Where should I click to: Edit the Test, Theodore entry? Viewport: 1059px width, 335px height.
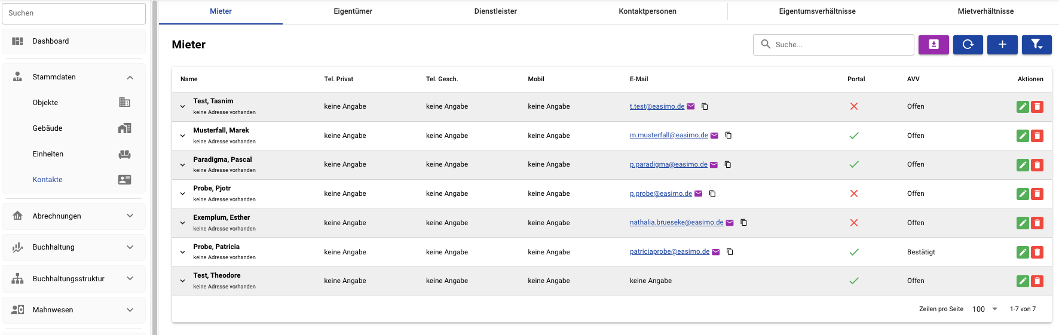(1023, 281)
